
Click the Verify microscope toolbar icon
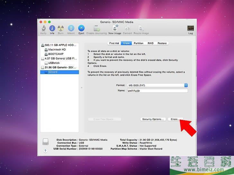tap(43, 28)
